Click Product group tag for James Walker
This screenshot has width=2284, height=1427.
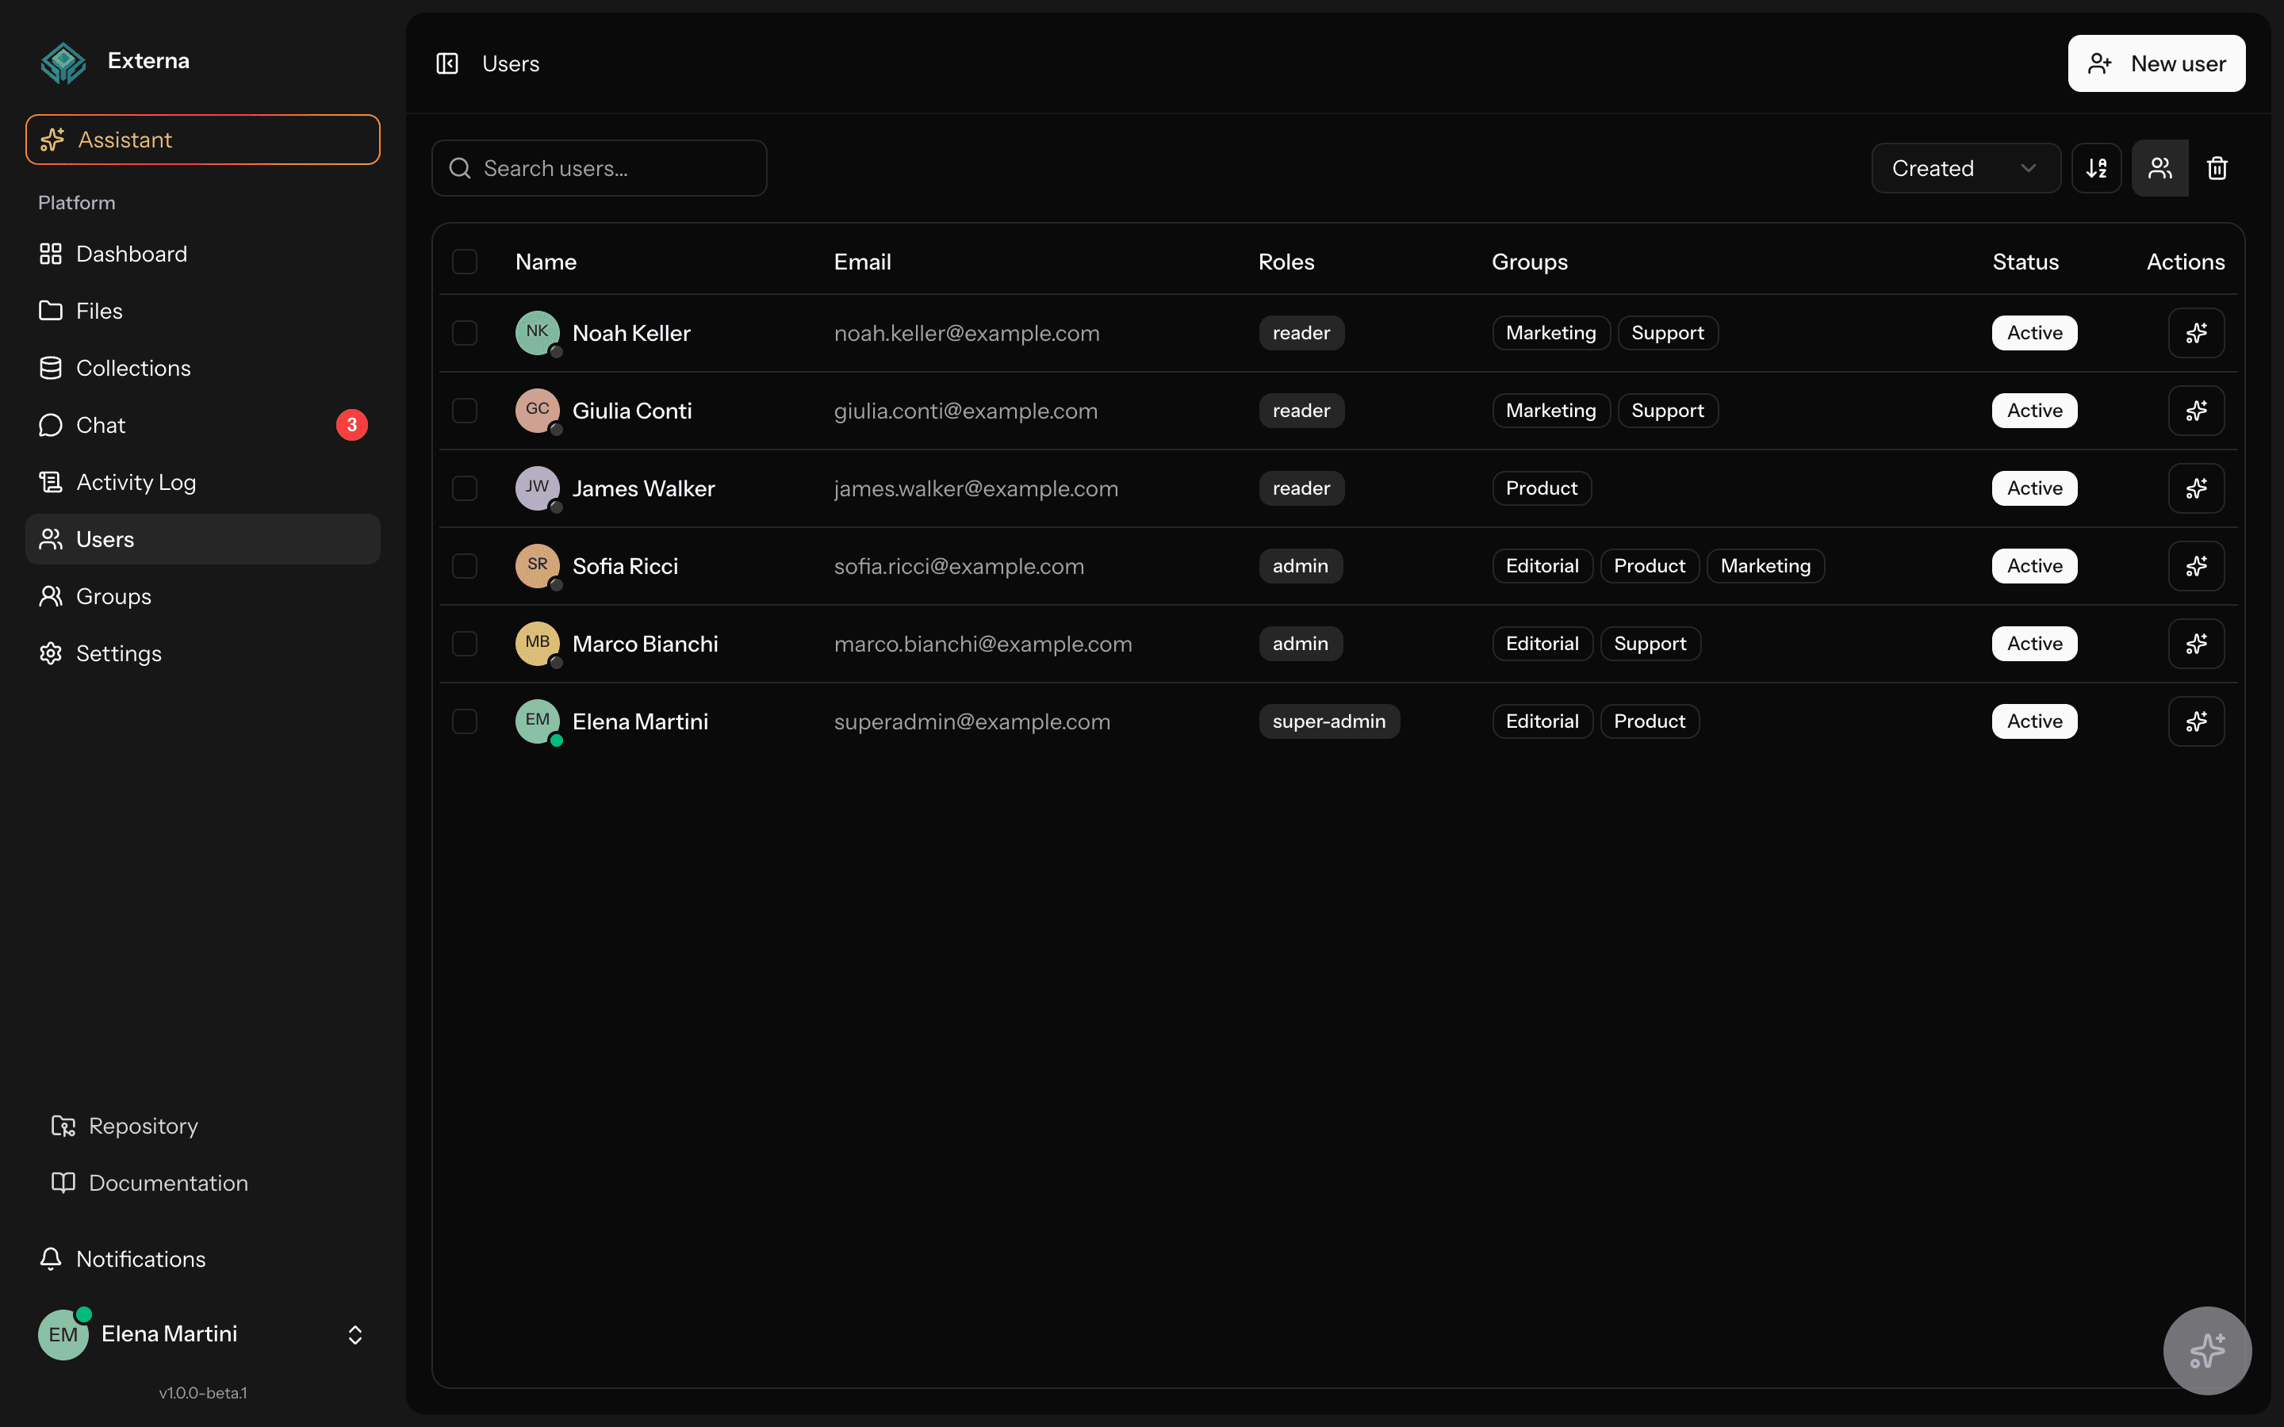coord(1541,488)
